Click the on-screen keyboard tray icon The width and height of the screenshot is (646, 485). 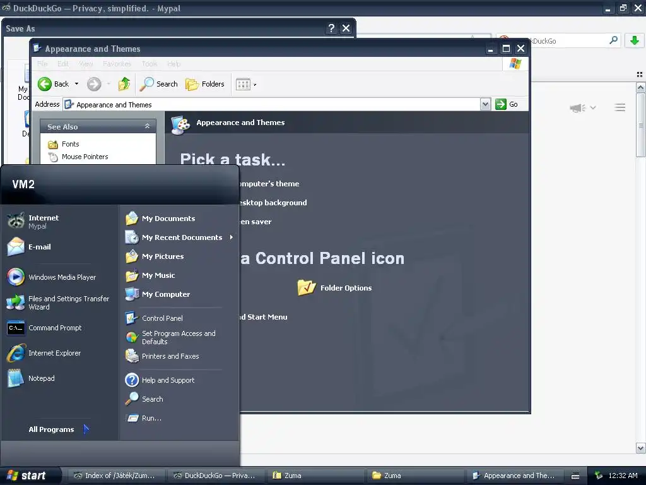[x=575, y=476]
